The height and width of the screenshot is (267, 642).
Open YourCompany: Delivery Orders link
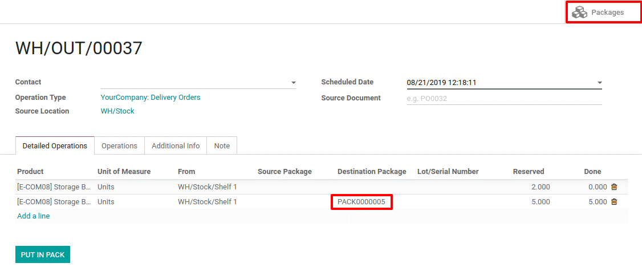[x=151, y=98]
